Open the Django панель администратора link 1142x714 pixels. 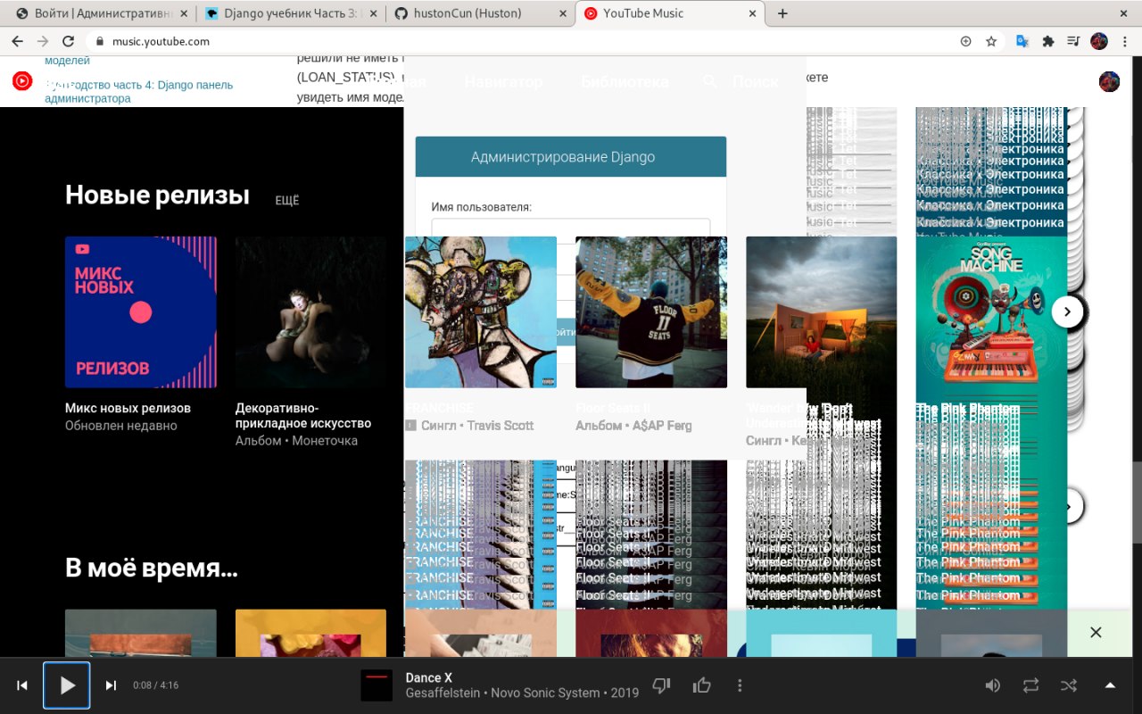pyautogui.click(x=138, y=91)
